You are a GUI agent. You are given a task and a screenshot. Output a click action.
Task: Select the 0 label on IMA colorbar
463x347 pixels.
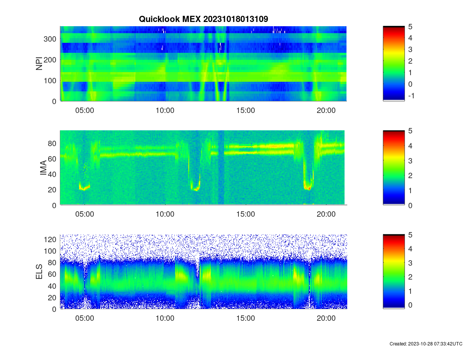coord(411,205)
